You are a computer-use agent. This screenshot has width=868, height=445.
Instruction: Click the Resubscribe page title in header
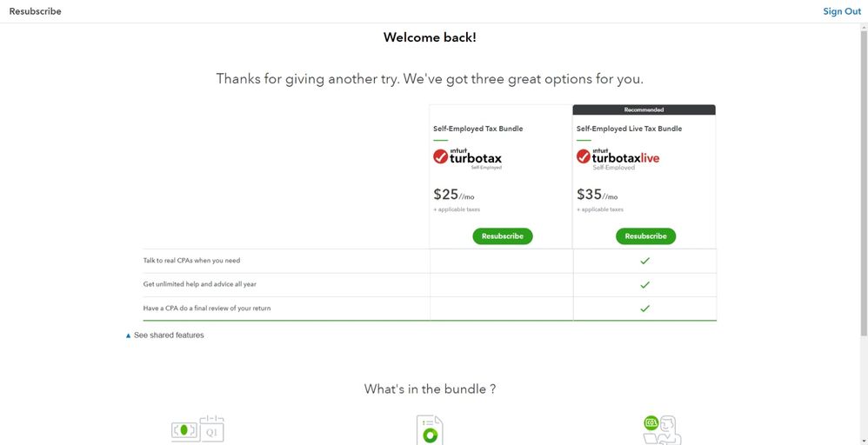35,11
